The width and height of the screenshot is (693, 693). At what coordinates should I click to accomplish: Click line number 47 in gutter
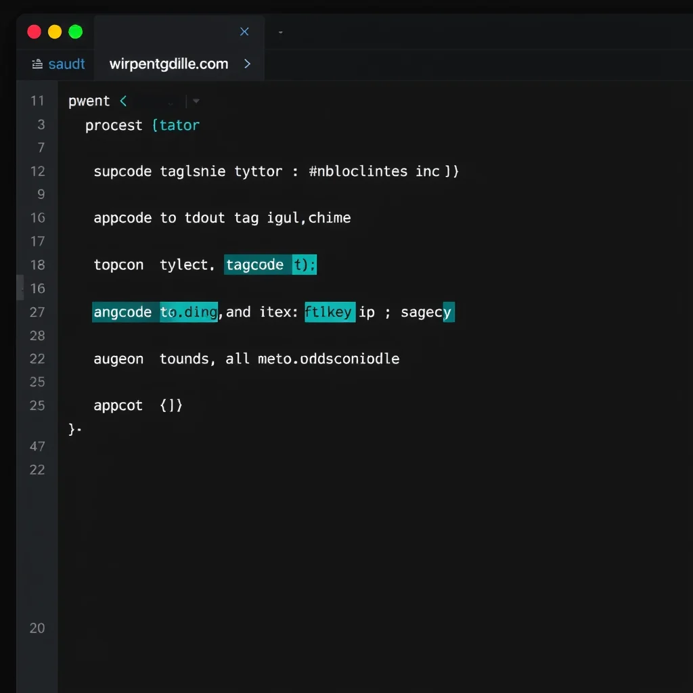38,447
